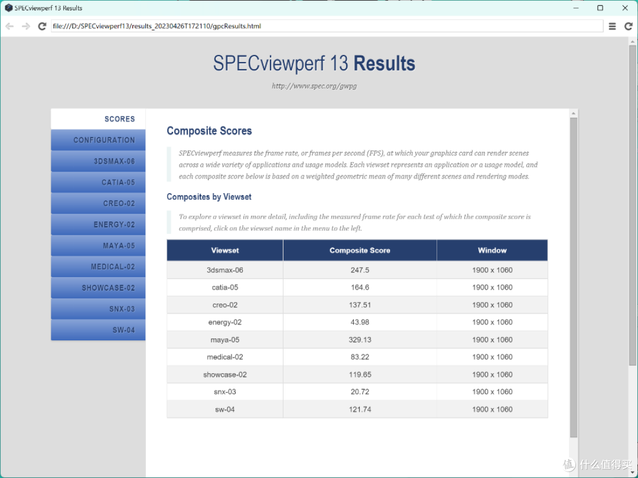Select the 247.5 score cell
This screenshot has width=638, height=478.
click(x=360, y=270)
